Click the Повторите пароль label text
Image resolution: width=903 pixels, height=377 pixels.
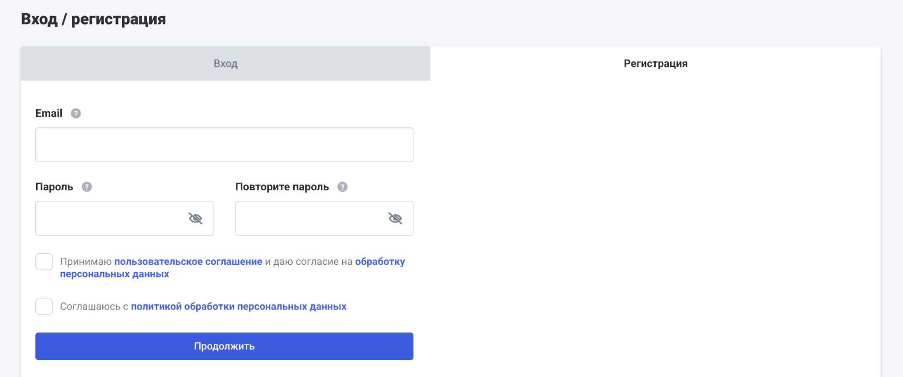click(282, 187)
